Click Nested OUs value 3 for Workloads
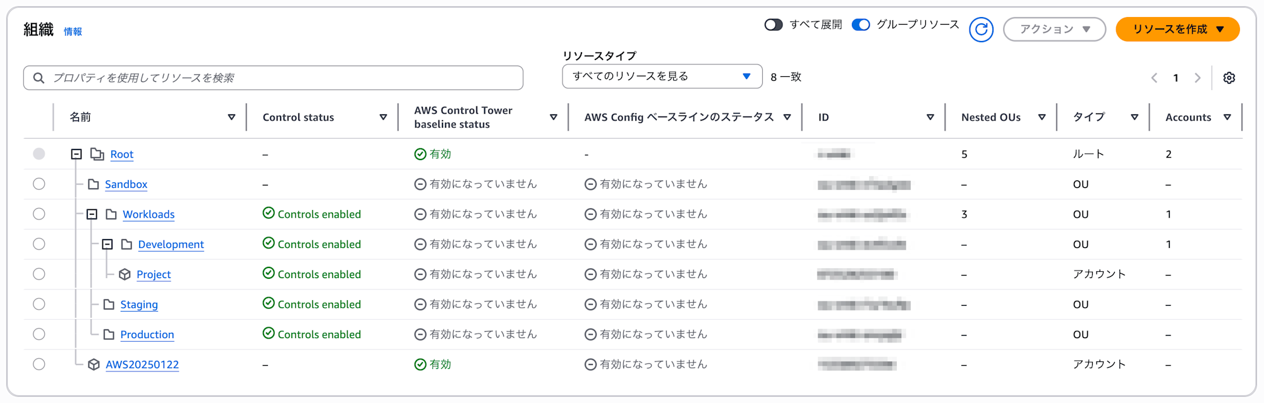Viewport: 1264px width, 403px height. click(964, 214)
